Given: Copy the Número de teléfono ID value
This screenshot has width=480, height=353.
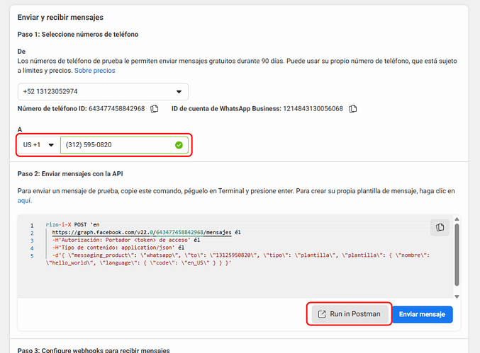Looking at the screenshot, I should pyautogui.click(x=154, y=109).
